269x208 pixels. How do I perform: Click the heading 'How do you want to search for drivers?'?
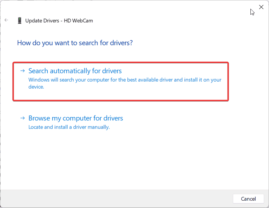pos(75,43)
